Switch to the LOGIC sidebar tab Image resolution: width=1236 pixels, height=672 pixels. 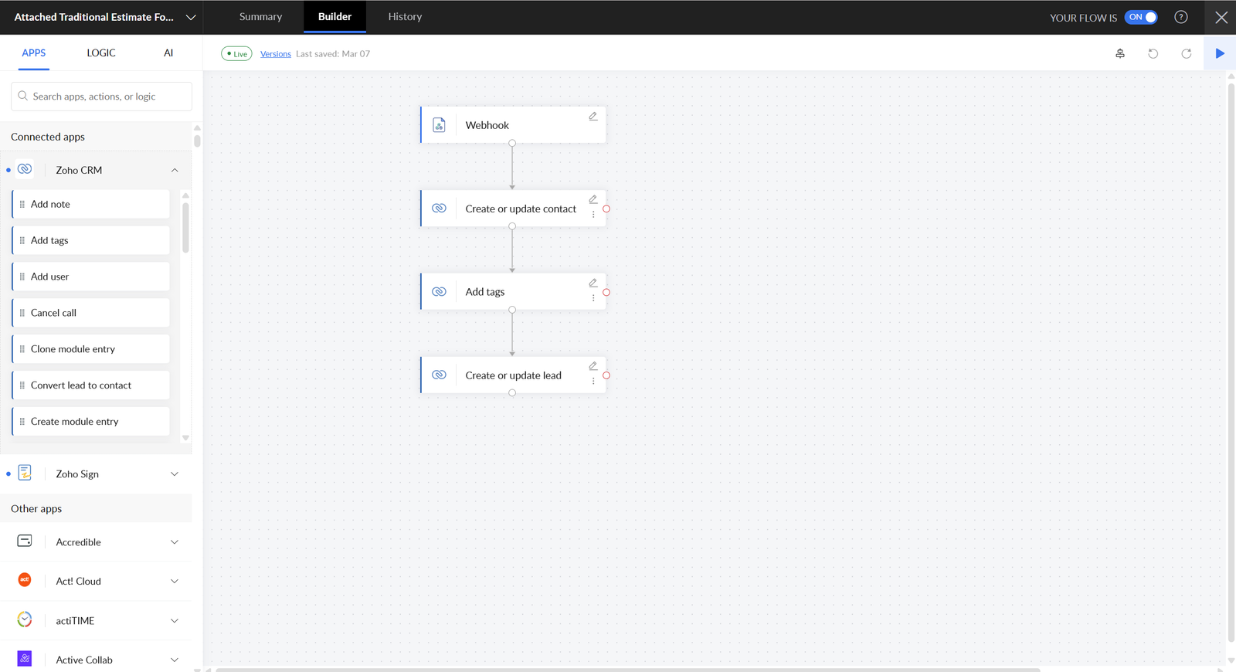pyautogui.click(x=101, y=53)
